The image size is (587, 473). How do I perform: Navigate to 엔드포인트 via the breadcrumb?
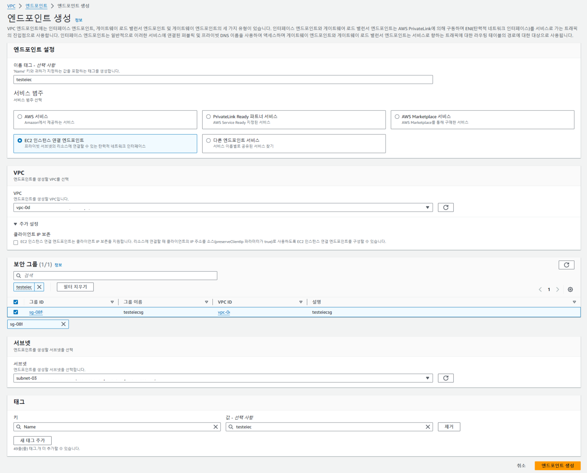point(36,5)
